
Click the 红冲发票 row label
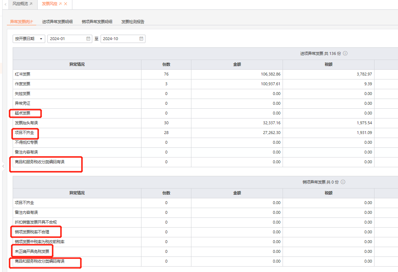point(22,74)
